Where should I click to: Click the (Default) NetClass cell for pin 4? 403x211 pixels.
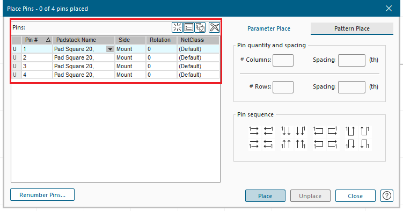(198, 75)
